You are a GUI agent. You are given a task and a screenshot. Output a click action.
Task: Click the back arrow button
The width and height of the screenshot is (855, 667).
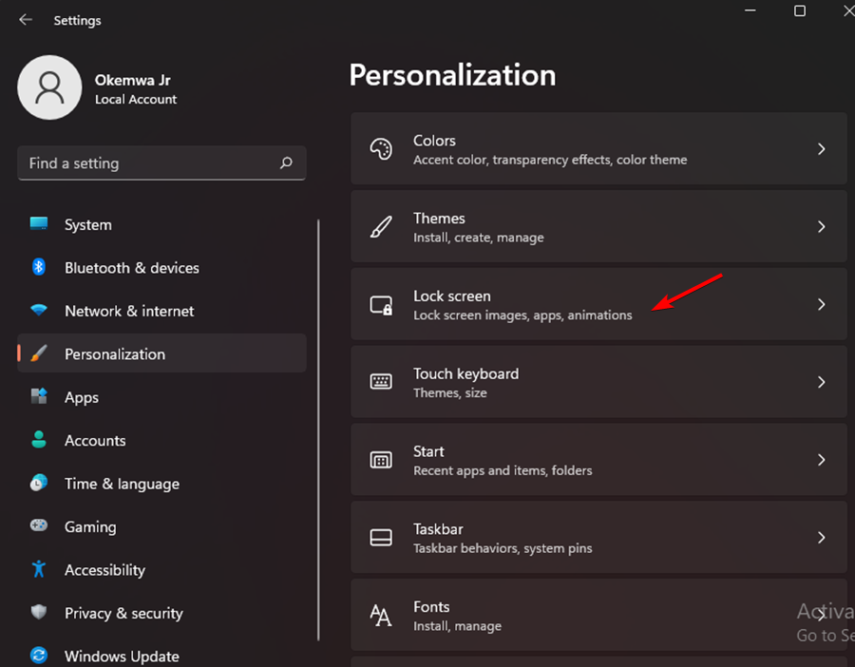[25, 19]
